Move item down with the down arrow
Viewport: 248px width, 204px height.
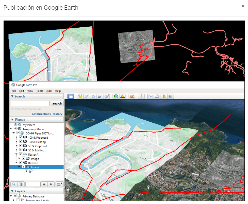[x=51, y=184]
